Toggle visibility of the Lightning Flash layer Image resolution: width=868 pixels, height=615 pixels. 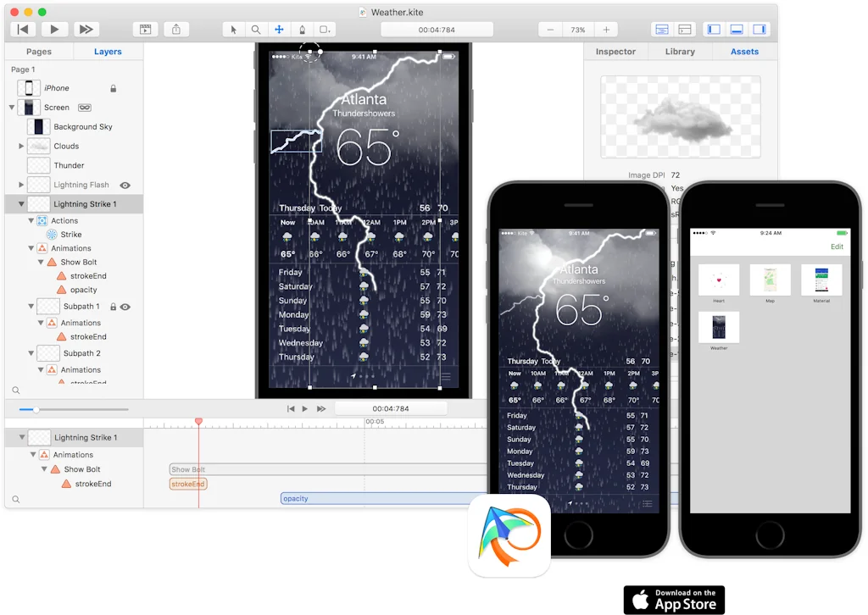point(125,185)
